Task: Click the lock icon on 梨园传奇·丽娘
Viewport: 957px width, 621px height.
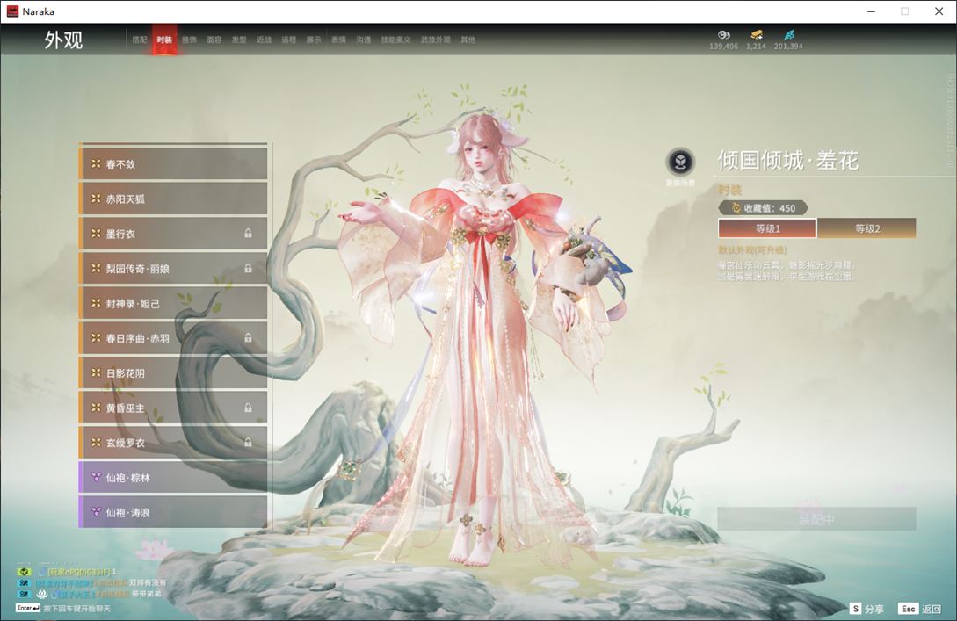Action: pyautogui.click(x=248, y=268)
